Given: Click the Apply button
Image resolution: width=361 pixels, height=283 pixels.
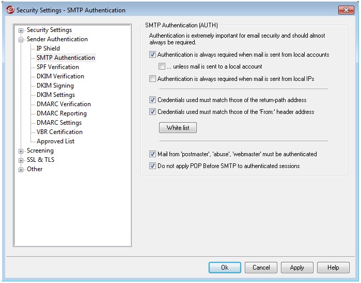Looking at the screenshot, I should (297, 268).
